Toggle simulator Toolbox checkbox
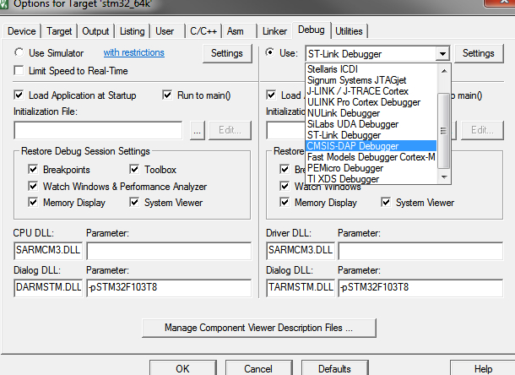Screen dimensions: 515x375 (x=134, y=170)
